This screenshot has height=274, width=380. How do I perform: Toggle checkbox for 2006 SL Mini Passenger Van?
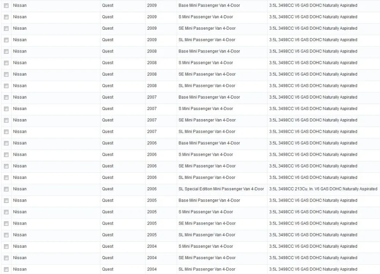click(6, 178)
